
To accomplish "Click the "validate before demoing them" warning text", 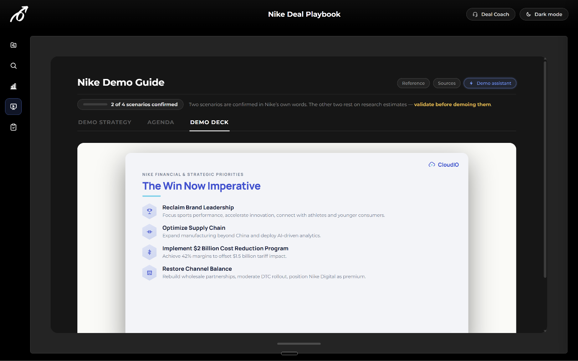I will pyautogui.click(x=453, y=104).
